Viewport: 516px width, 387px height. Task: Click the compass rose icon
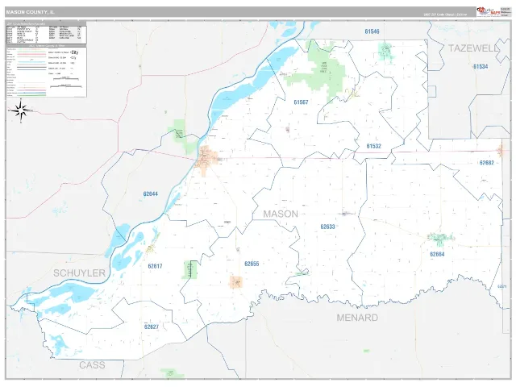(x=21, y=110)
